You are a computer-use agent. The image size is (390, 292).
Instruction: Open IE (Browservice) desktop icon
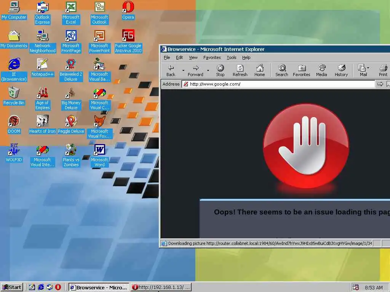[x=14, y=70]
